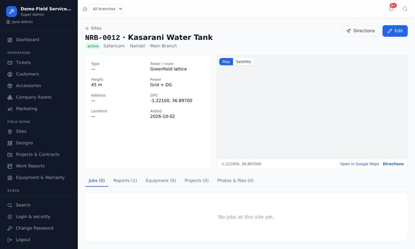Screen dimensions: 415x249
Task: Click the Directions link below the map
Action: tap(393, 164)
